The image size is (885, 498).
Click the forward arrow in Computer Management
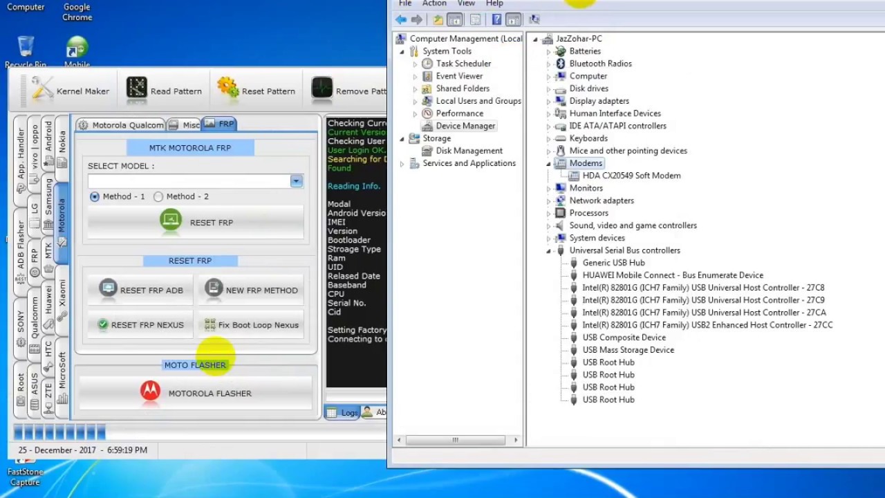pos(416,19)
